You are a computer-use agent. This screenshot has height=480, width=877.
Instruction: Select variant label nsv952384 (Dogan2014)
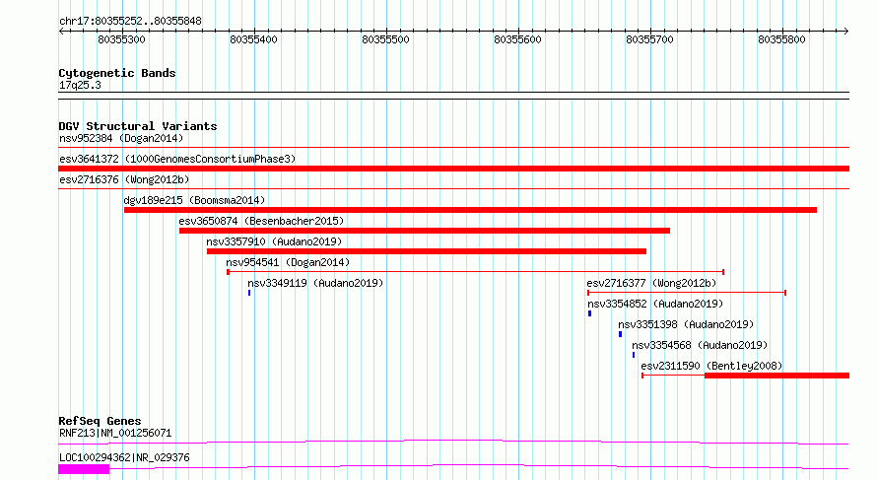point(121,138)
